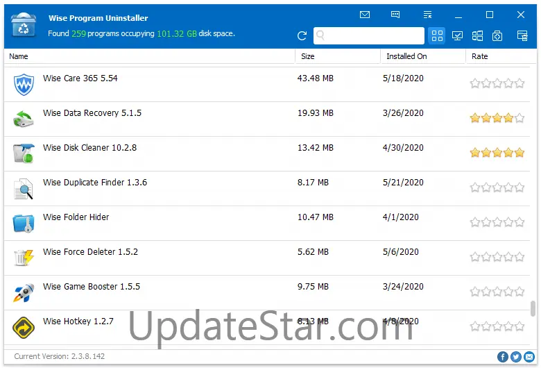Select Wise Data Recovery 5.1.5 entry
This screenshot has width=541, height=368.
pos(267,119)
